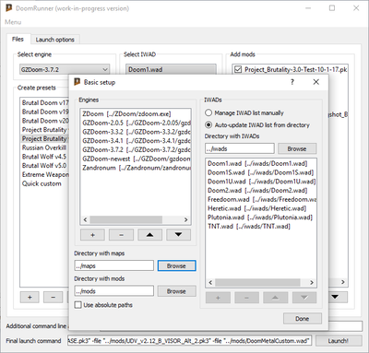Select GZDoom-3.7.2 in Engines list
369x353 pixels.
[136, 149]
